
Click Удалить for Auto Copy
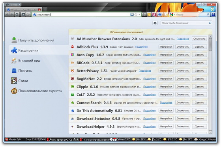click(199, 55)
